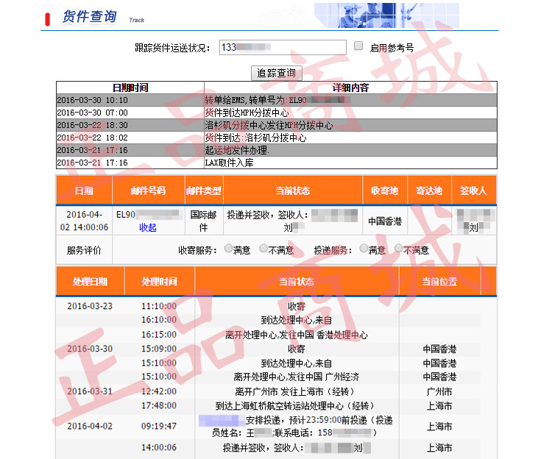Click the 详细内容 column header

pyautogui.click(x=350, y=88)
